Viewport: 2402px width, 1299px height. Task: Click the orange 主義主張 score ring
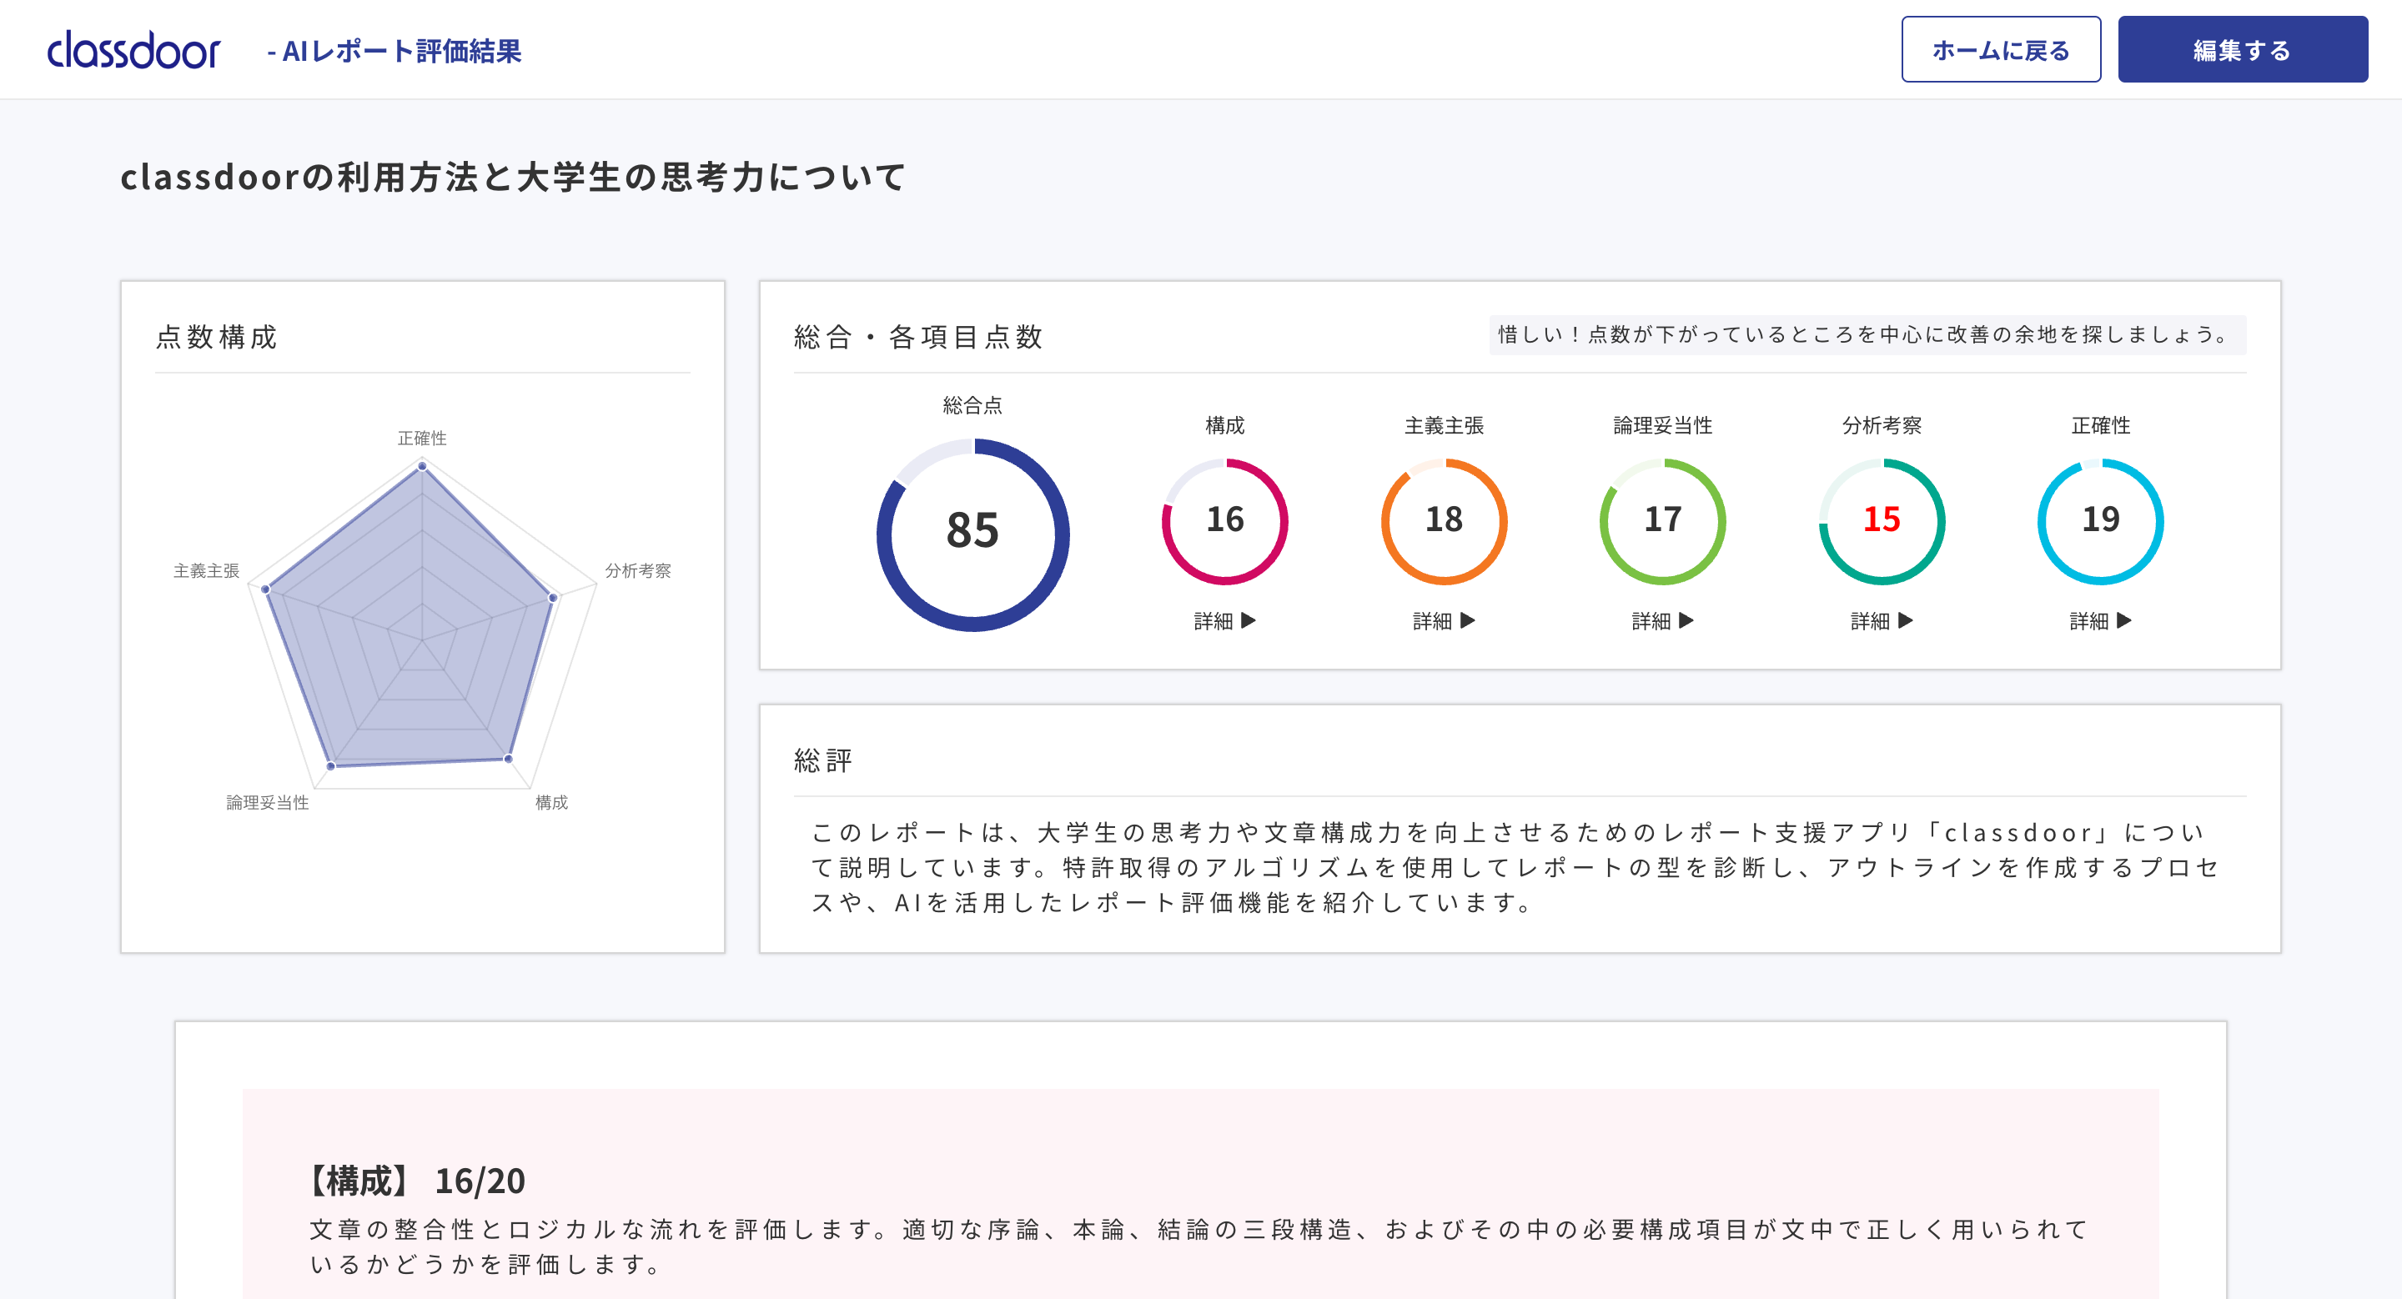click(1444, 520)
